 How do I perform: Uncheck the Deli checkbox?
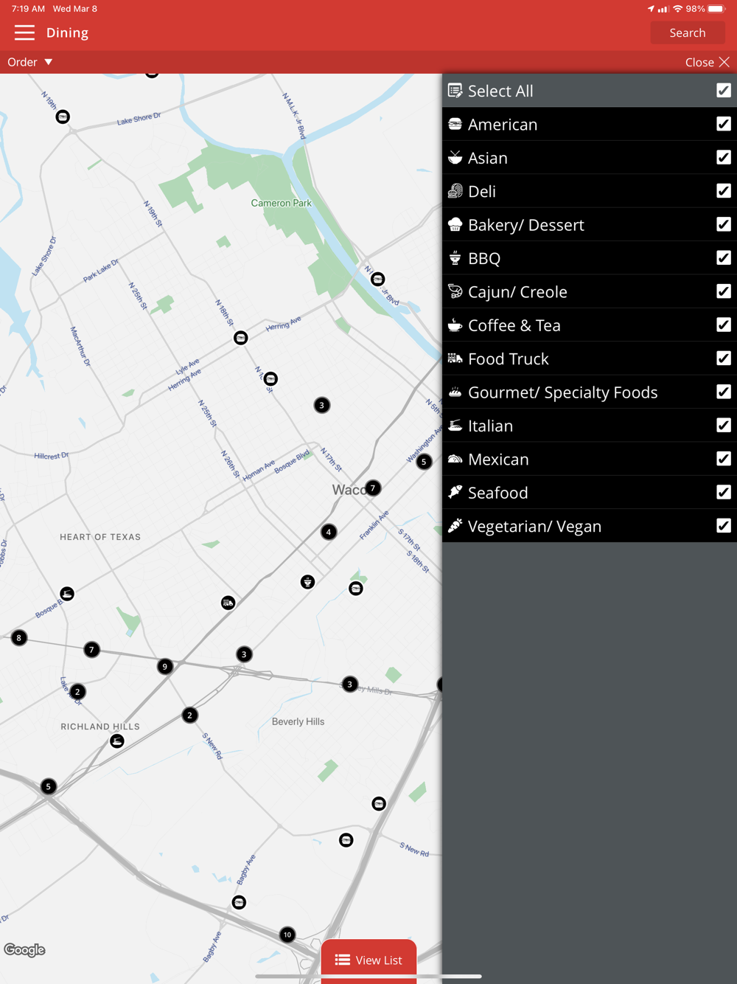coord(724,190)
